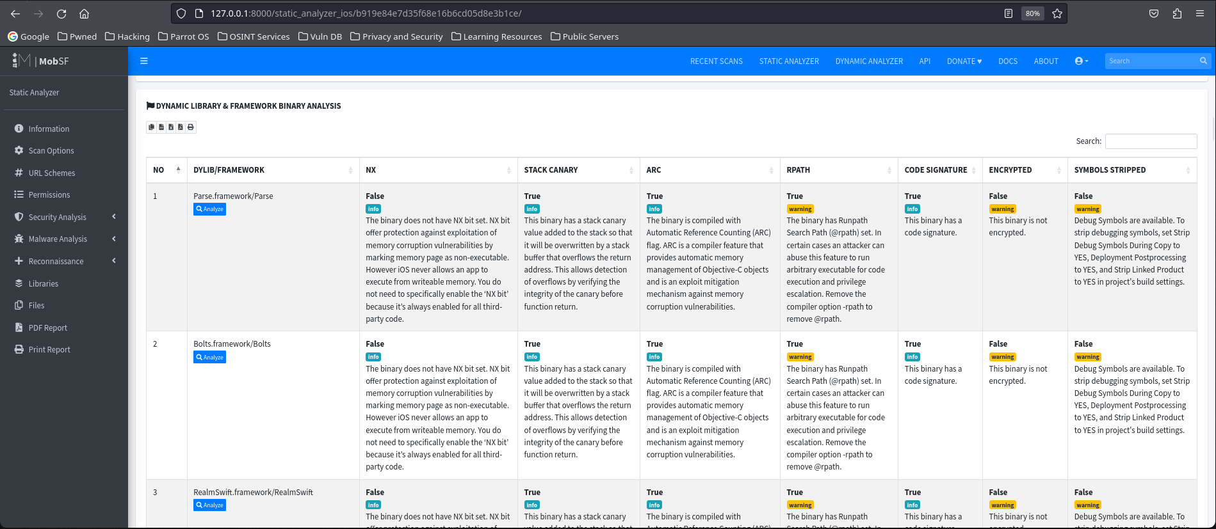Expand Security Analysis submenu

[x=64, y=217]
